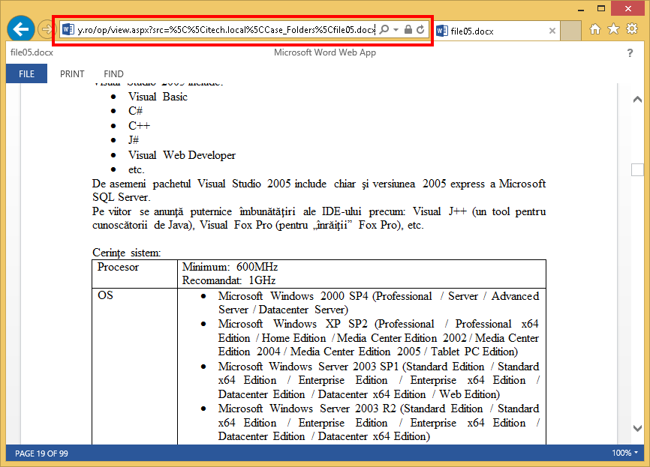Screen dimensions: 650x467
Task: Click the scroll down arrow of the document
Action: click(x=637, y=428)
